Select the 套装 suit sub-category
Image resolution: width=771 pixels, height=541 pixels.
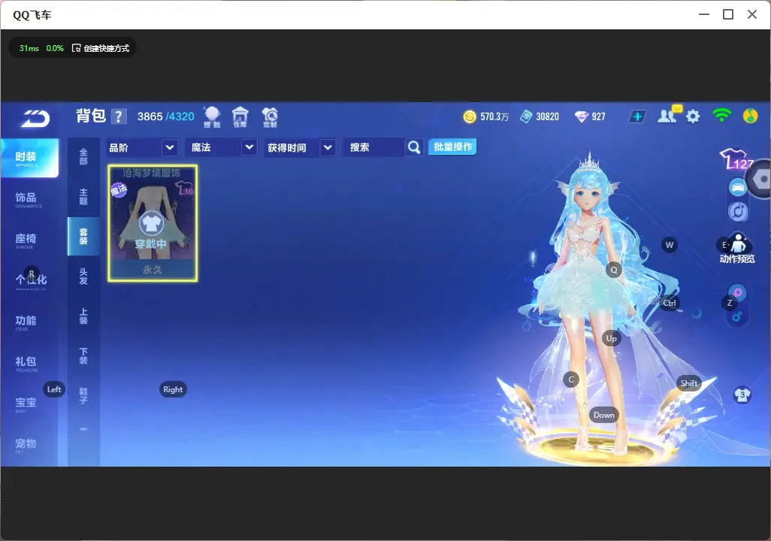(x=83, y=237)
